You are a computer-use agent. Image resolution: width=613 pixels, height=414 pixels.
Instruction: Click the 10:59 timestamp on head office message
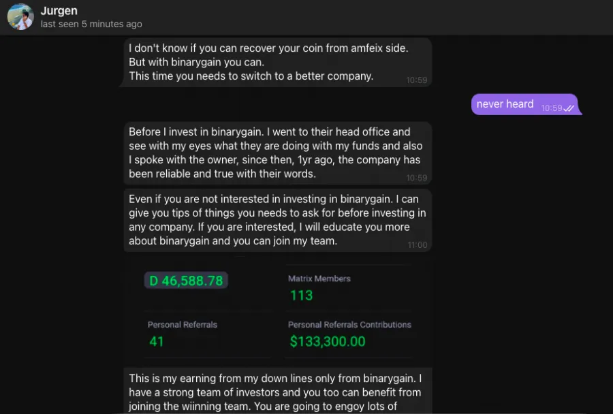click(x=417, y=178)
